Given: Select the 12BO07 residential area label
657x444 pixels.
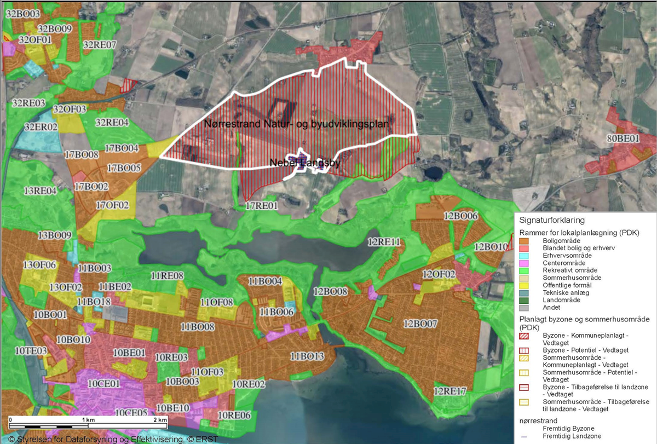Looking at the screenshot, I should (420, 324).
